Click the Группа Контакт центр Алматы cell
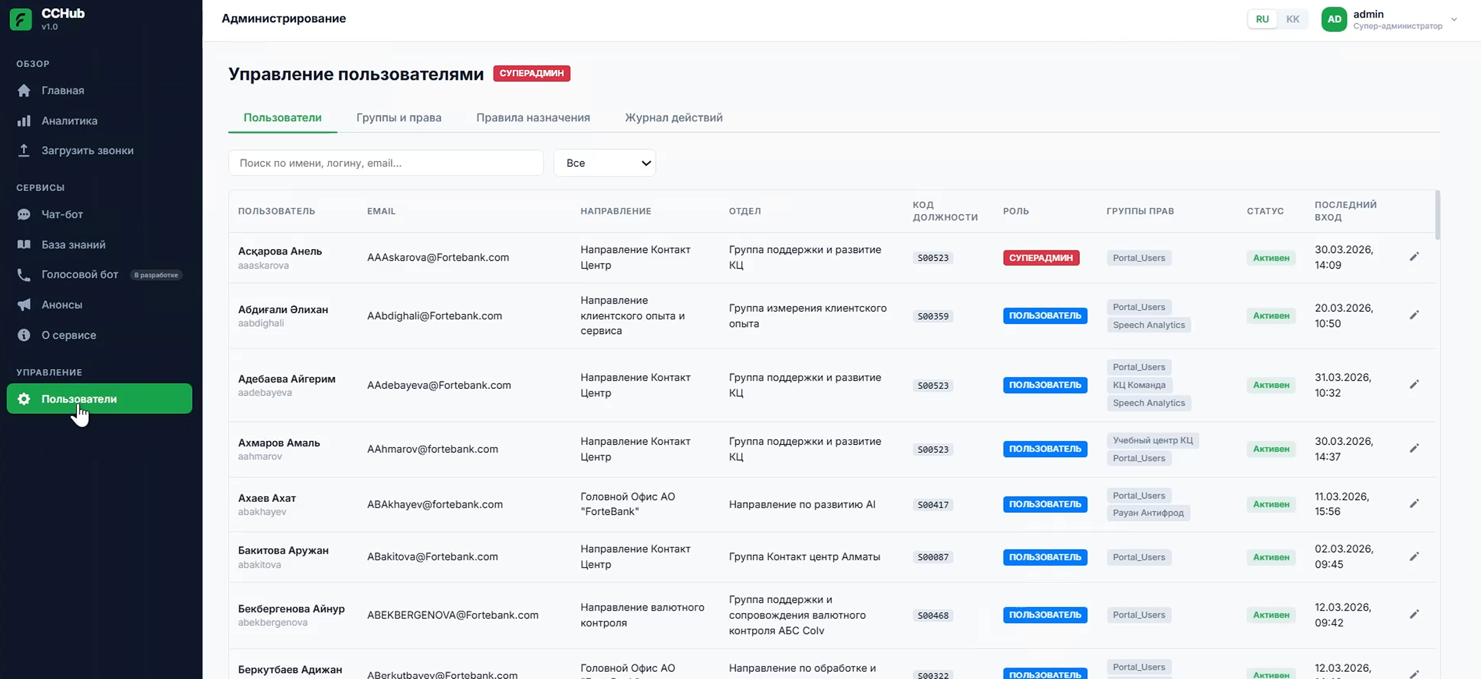Viewport: 1481px width, 679px height. point(804,557)
